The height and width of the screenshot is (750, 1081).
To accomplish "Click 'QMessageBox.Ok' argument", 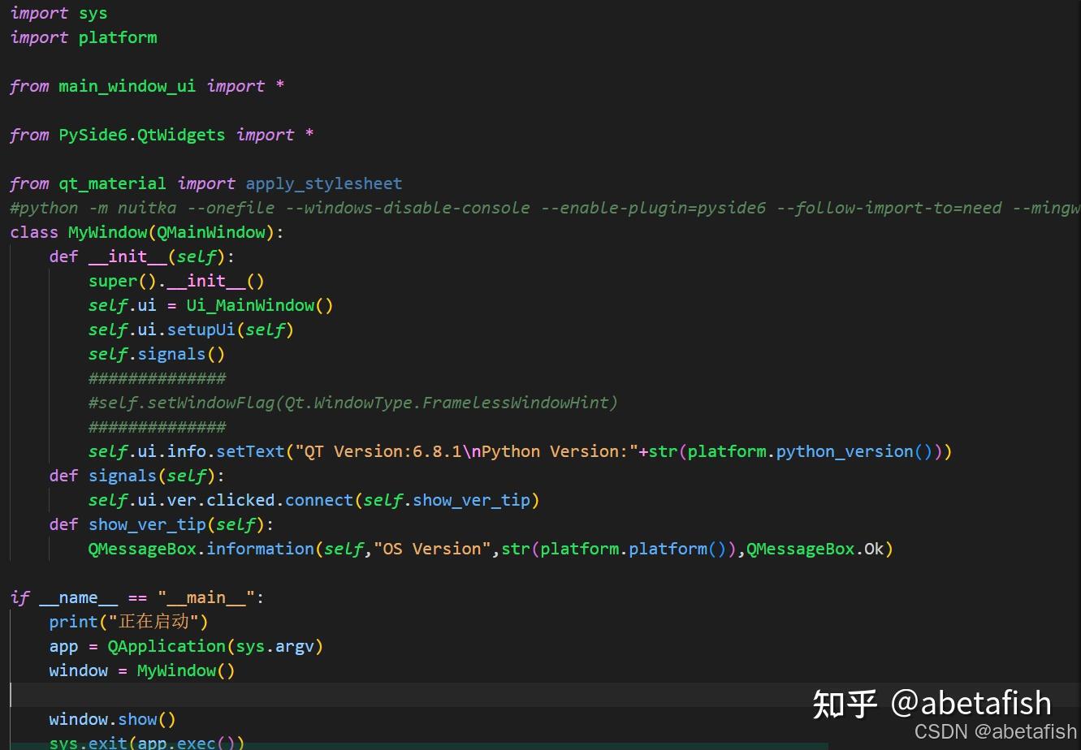I will (x=815, y=549).
